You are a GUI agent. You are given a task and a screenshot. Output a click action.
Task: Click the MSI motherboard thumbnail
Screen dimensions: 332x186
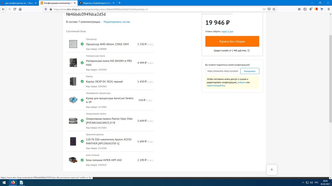tap(73, 63)
